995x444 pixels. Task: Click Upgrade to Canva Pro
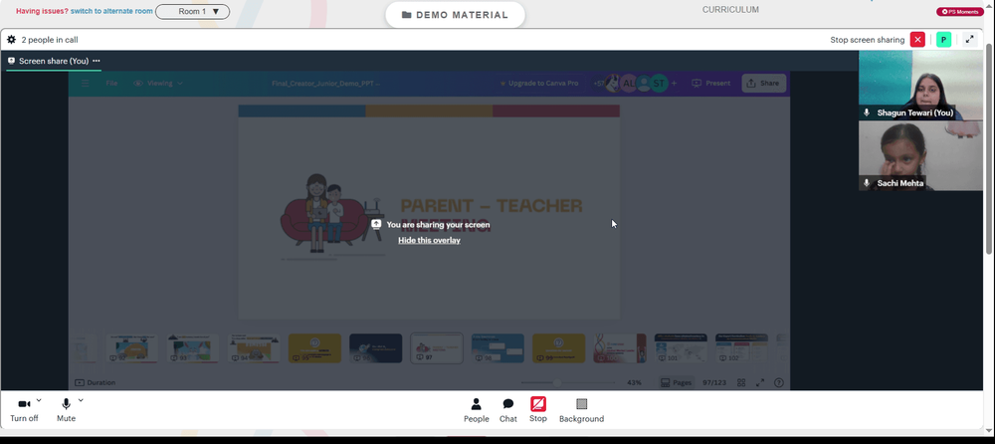tap(539, 84)
